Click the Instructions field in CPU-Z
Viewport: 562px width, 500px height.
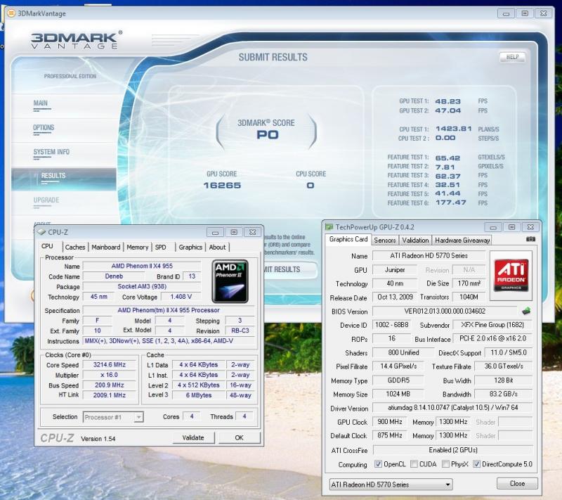(169, 341)
